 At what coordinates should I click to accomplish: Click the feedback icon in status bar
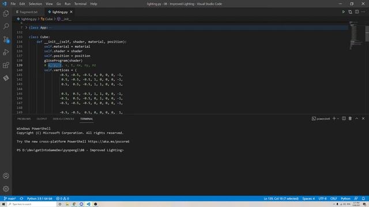pos(356,198)
